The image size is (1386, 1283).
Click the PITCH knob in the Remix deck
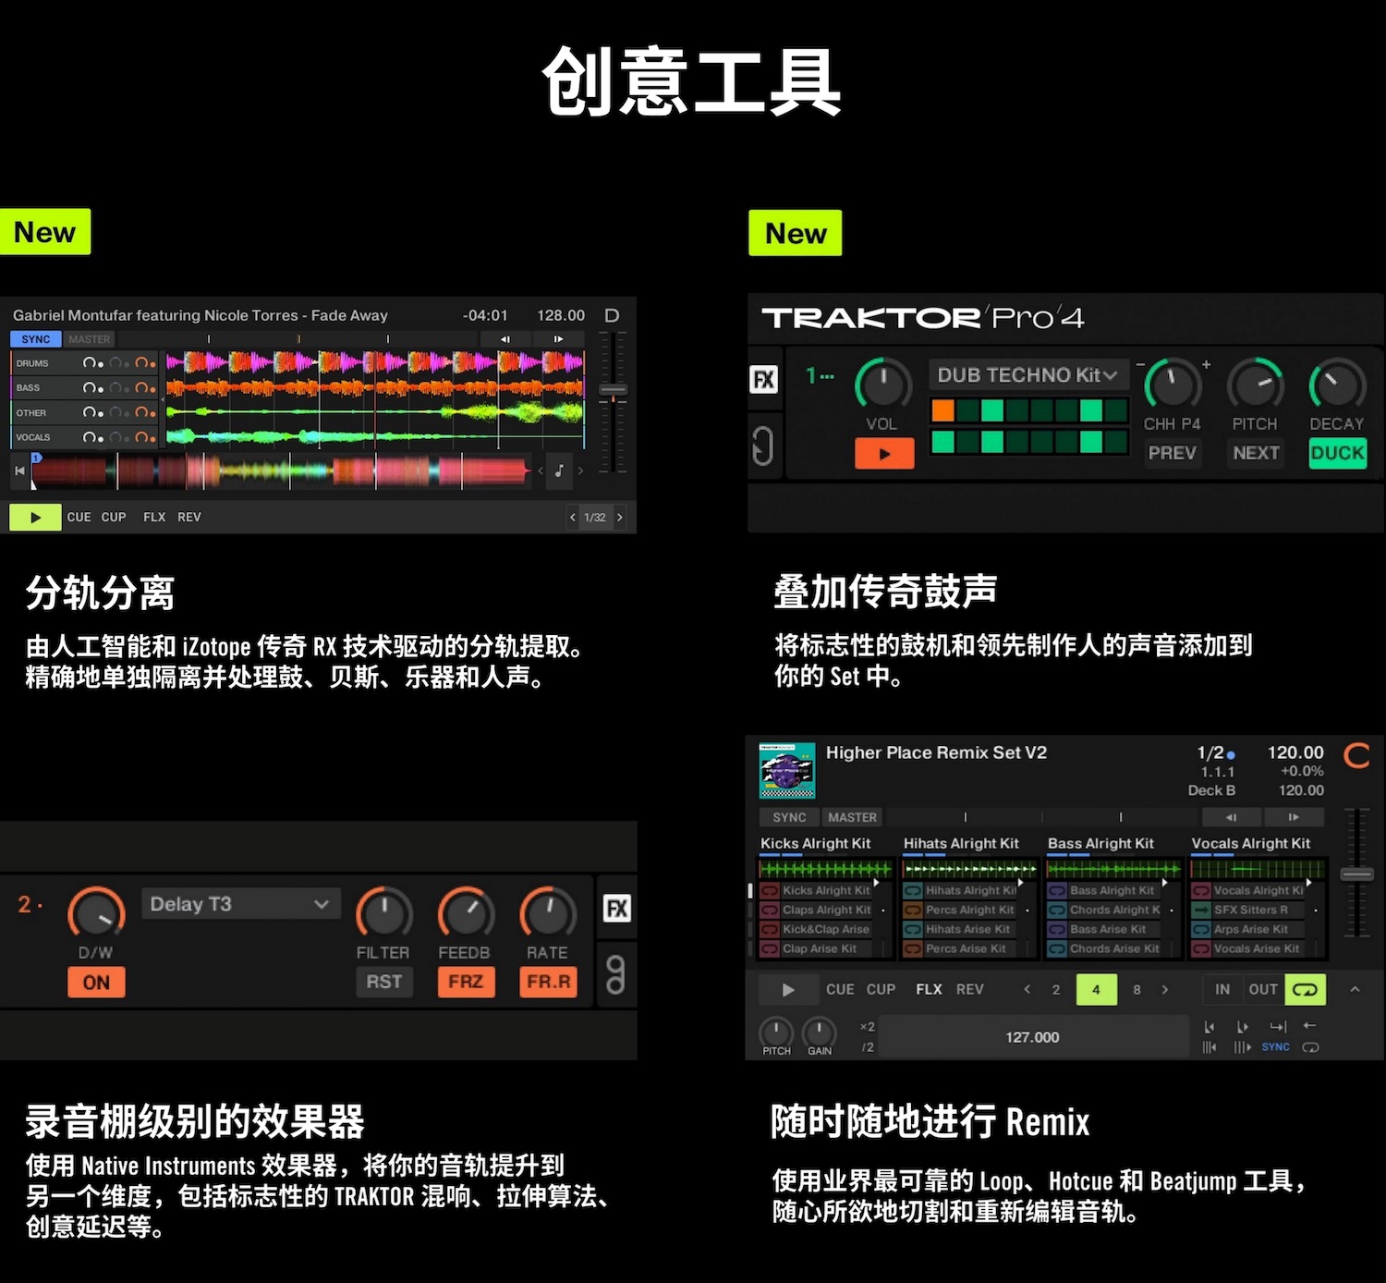[x=776, y=1033]
